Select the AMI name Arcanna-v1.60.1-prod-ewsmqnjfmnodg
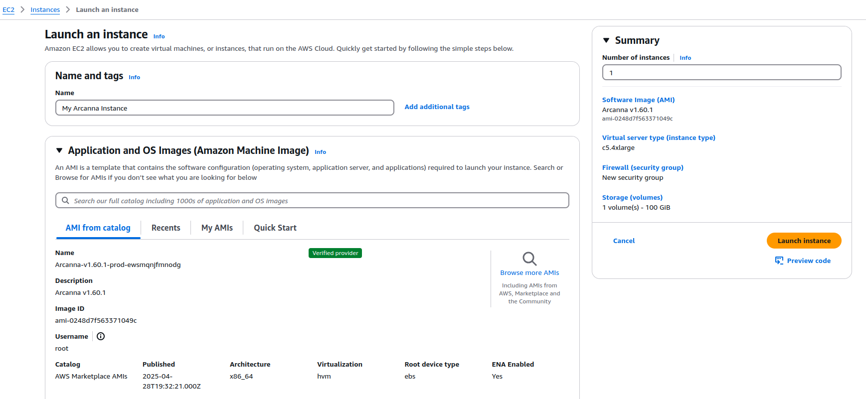 (x=118, y=265)
